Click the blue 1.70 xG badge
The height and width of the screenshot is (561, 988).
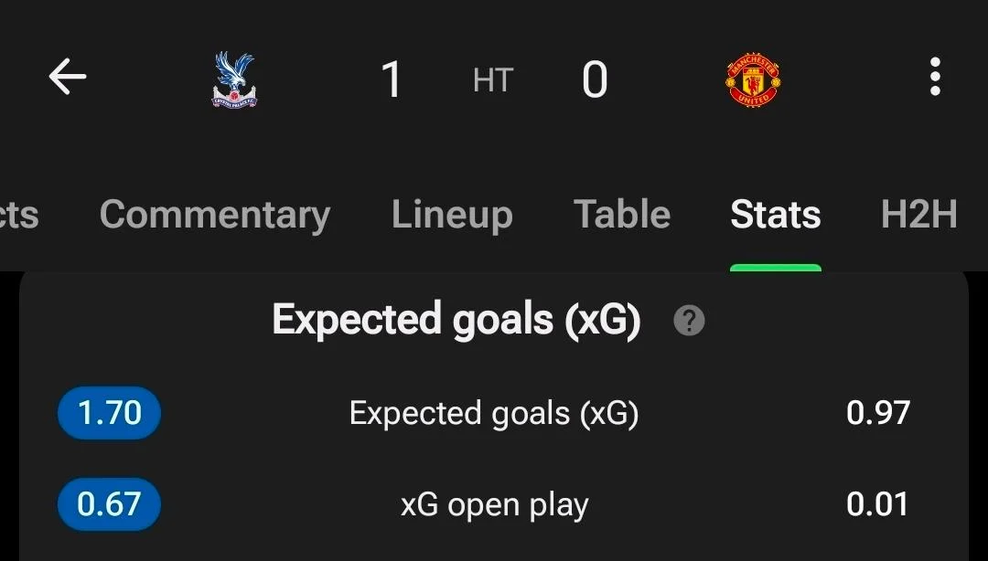(109, 413)
